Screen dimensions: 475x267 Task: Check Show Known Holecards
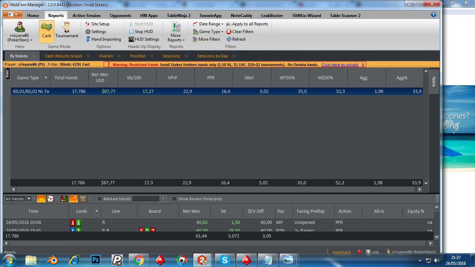[174, 199]
